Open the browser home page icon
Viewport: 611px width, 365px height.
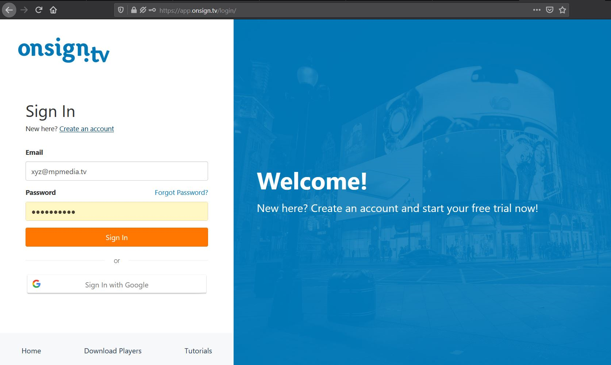tap(53, 10)
